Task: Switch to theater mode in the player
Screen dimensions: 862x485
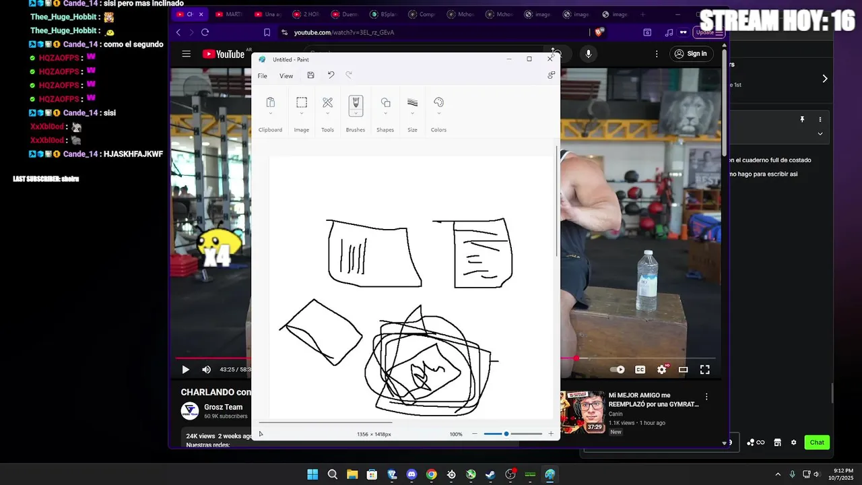Action: pos(683,369)
